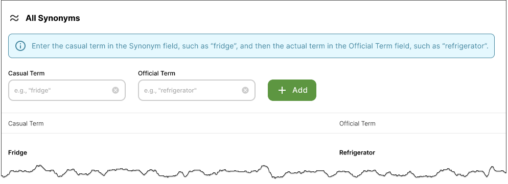Clear the Casual Term field with its X icon
508x184 pixels.
point(116,90)
